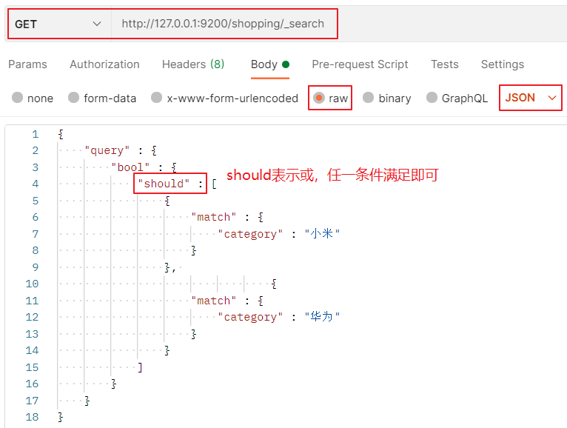567x428 pixels.
Task: Click "category" key on line 12
Action: tap(250, 317)
